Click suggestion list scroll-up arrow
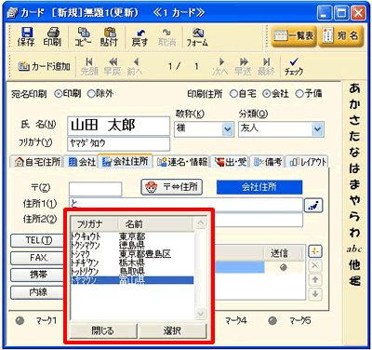 point(201,223)
